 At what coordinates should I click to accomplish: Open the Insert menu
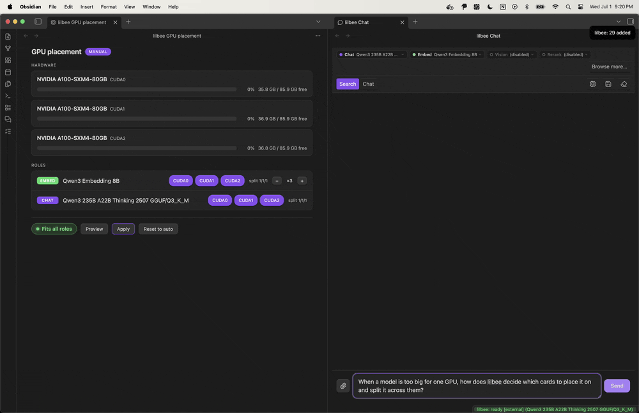coord(87,7)
